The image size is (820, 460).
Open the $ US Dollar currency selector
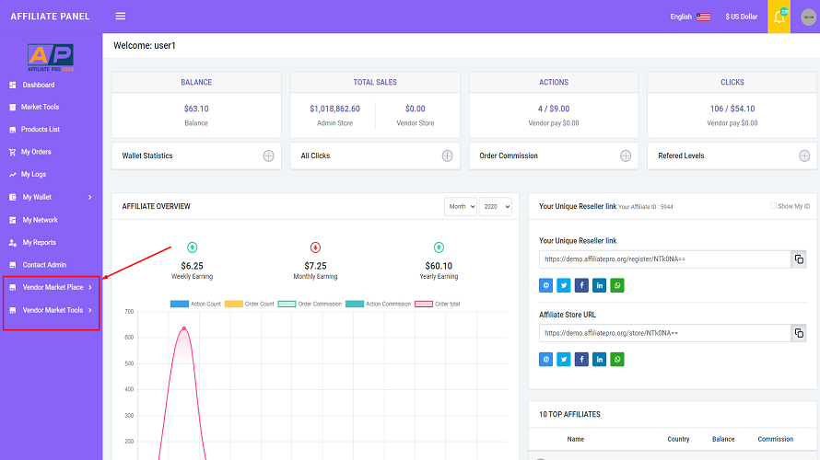click(x=741, y=17)
